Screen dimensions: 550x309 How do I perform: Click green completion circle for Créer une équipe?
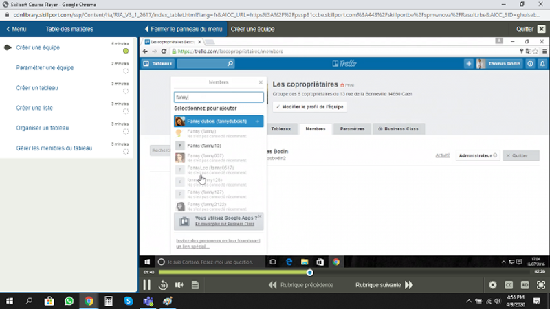pyautogui.click(x=126, y=51)
